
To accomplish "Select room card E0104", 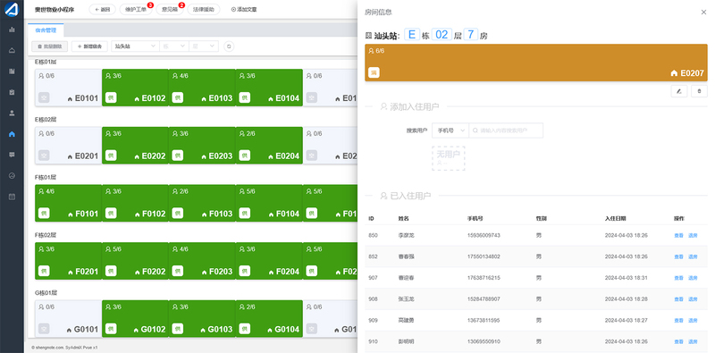I will coord(270,88).
